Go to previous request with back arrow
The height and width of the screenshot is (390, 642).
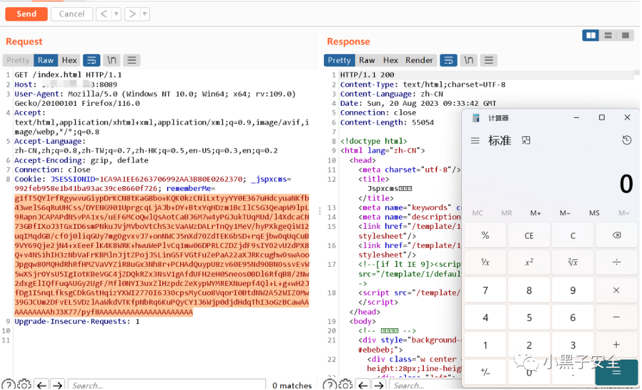coord(104,14)
